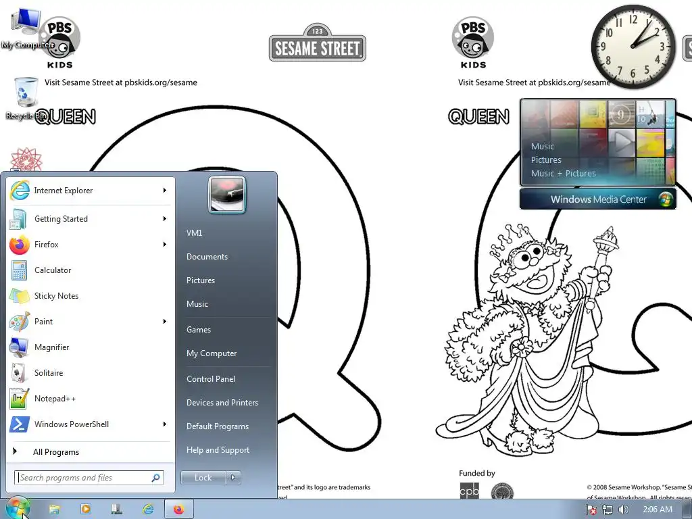The height and width of the screenshot is (519, 692).
Task: Open Windows Media Player taskbar icon
Action: coord(86,510)
